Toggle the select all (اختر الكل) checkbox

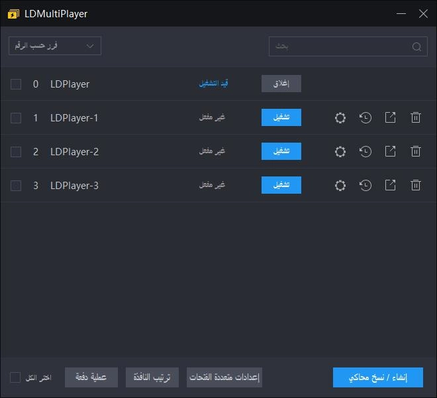pyautogui.click(x=15, y=377)
